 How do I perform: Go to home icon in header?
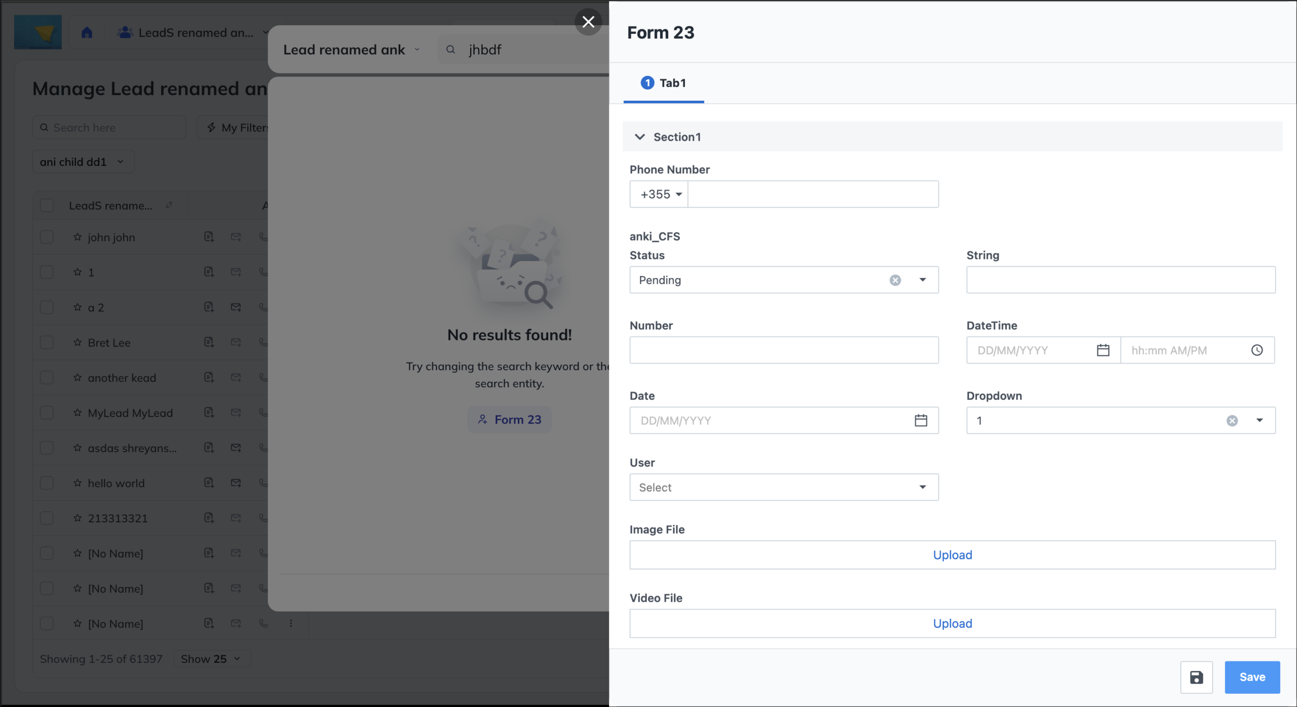point(87,33)
